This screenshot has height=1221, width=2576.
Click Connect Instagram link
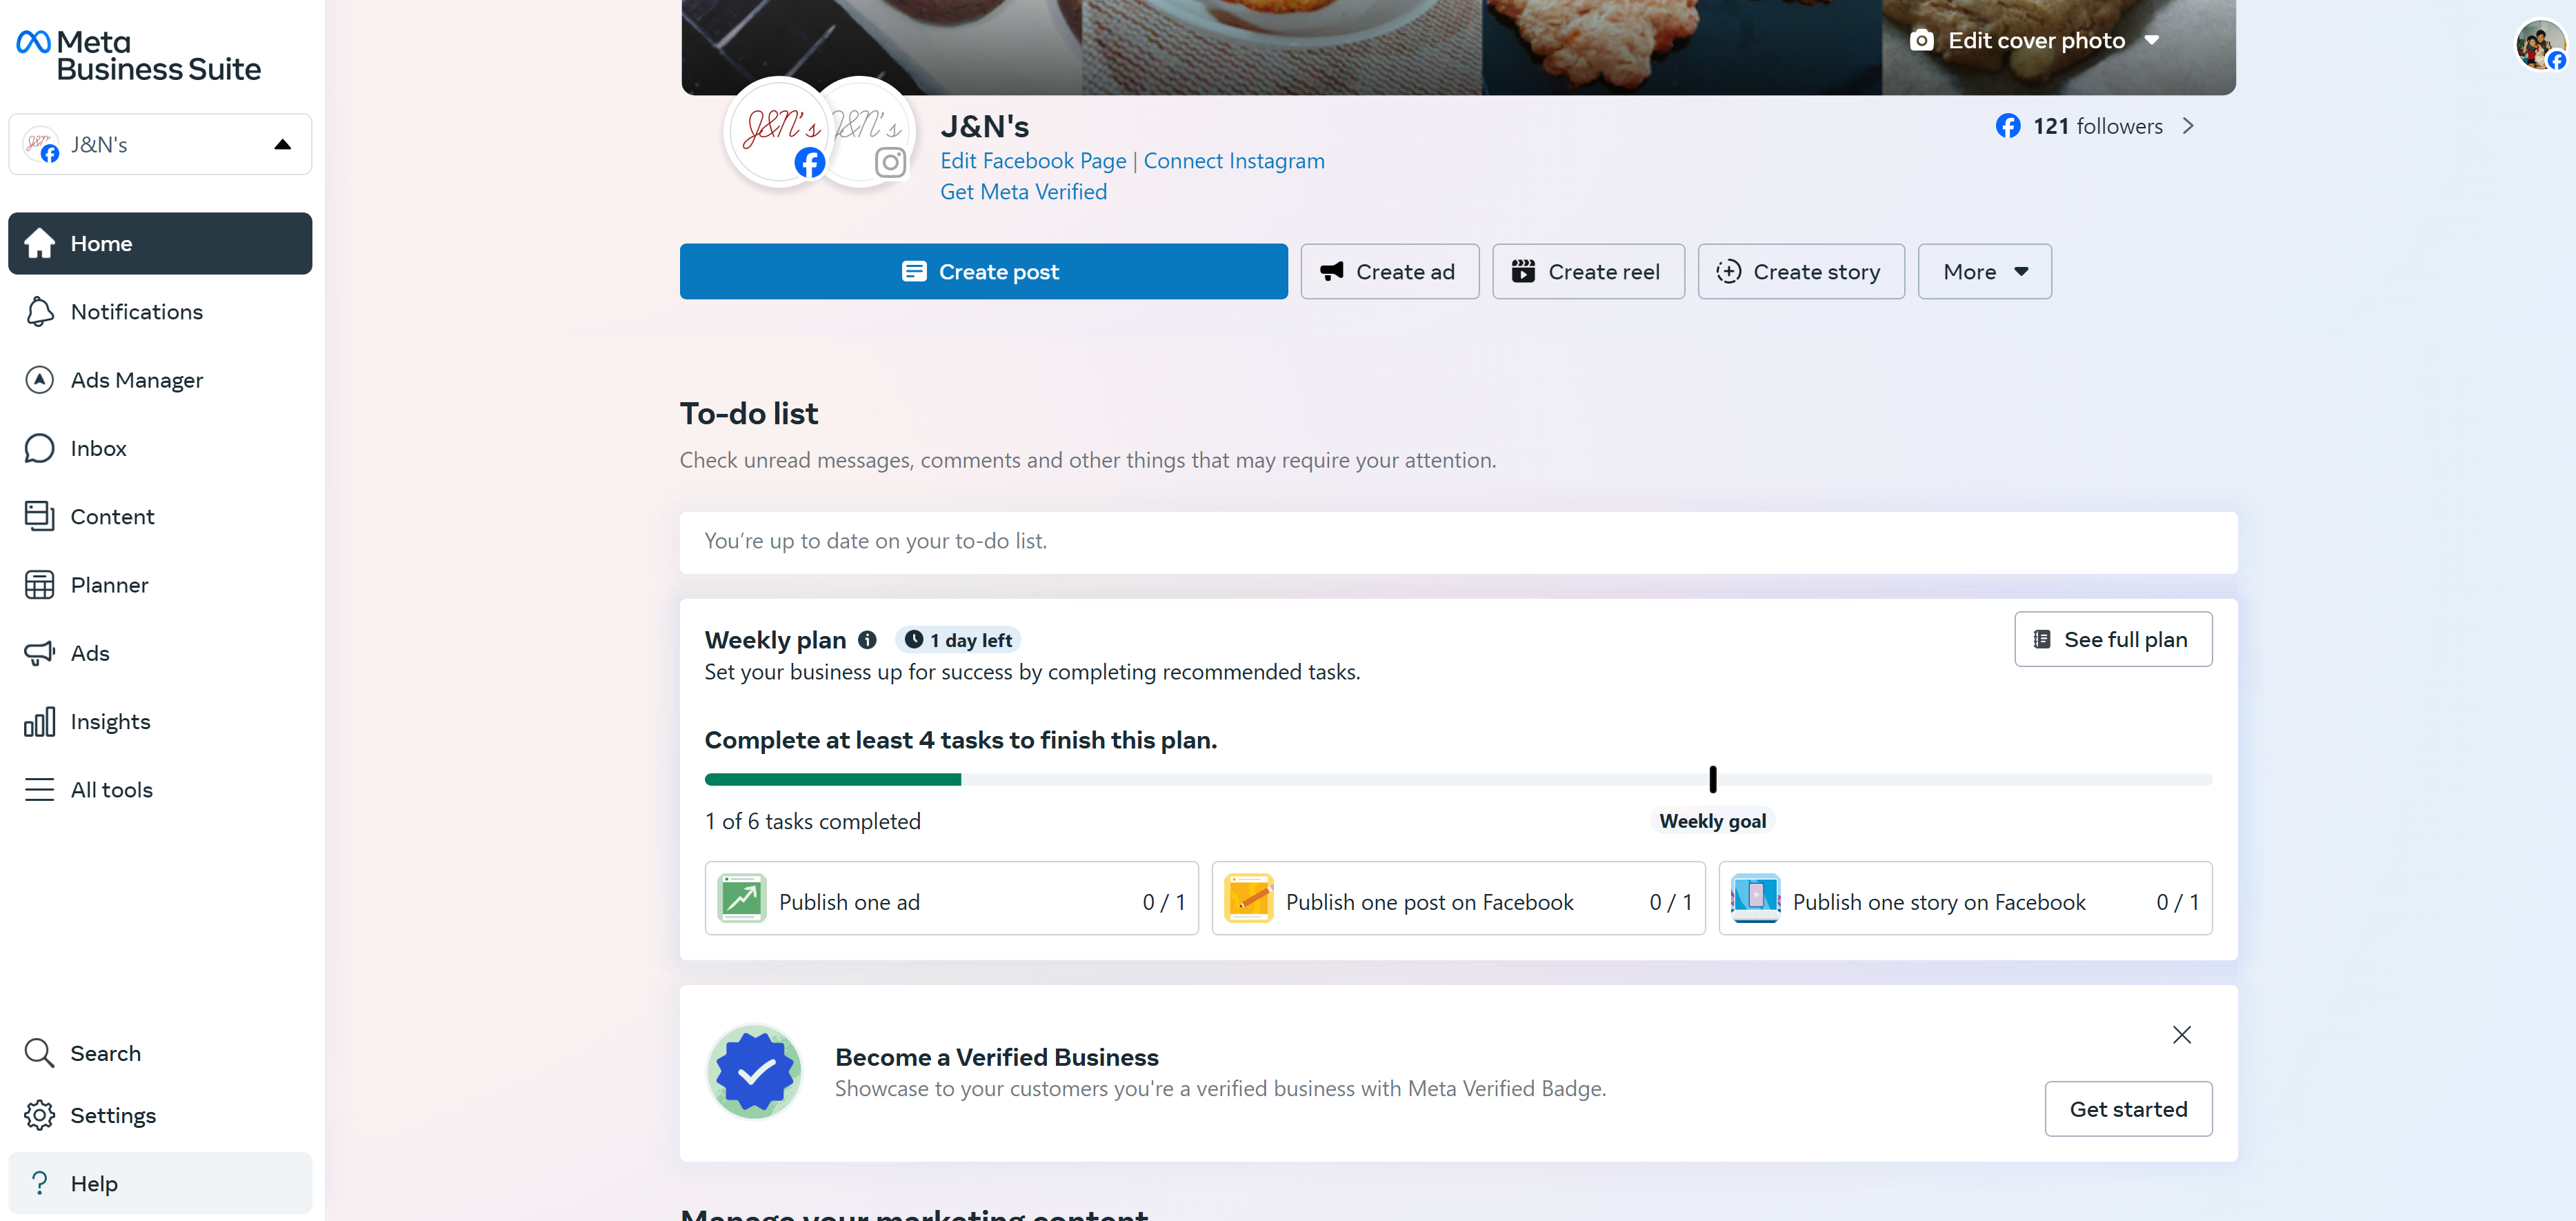tap(1234, 159)
